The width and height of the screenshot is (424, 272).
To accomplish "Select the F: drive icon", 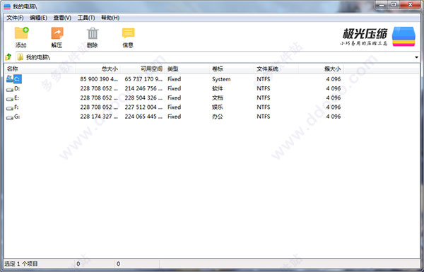I will [x=10, y=108].
